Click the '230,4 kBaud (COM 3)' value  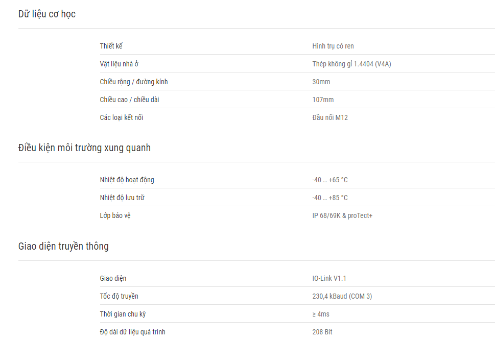(342, 297)
